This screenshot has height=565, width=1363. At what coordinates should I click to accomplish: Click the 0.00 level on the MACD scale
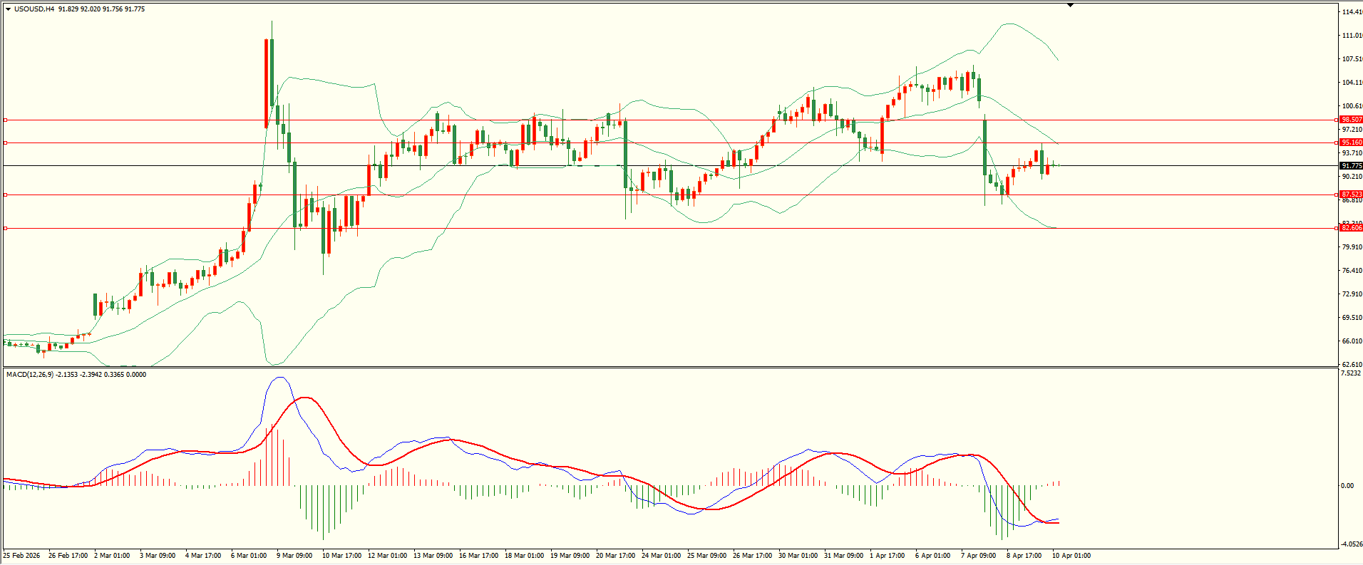(1347, 486)
